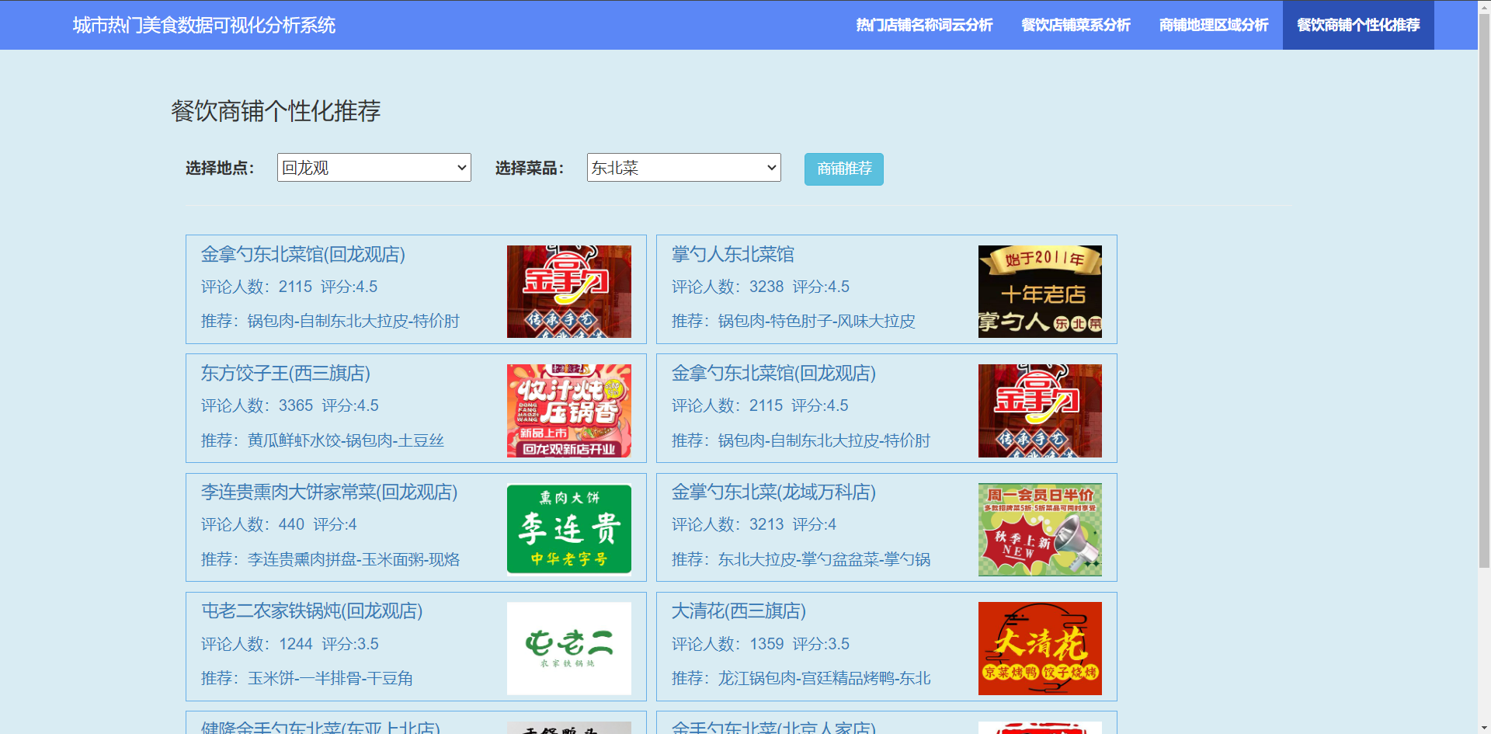Expand the 选择菜品 dropdown showing 东北菜

point(684,168)
